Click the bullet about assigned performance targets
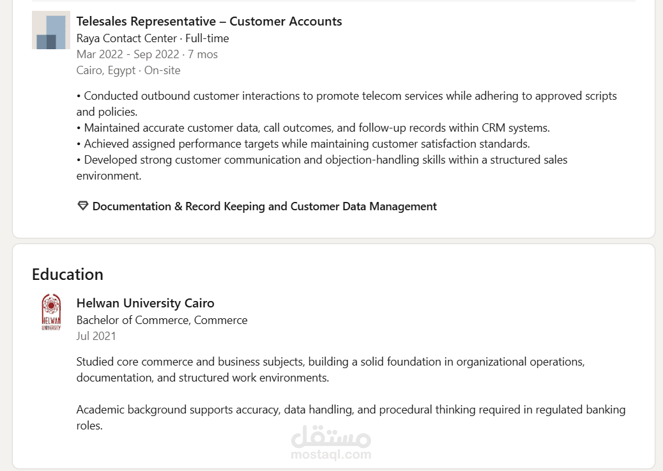Image resolution: width=663 pixels, height=471 pixels. pos(303,144)
